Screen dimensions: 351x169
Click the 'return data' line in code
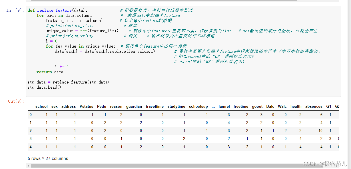coord(50,72)
